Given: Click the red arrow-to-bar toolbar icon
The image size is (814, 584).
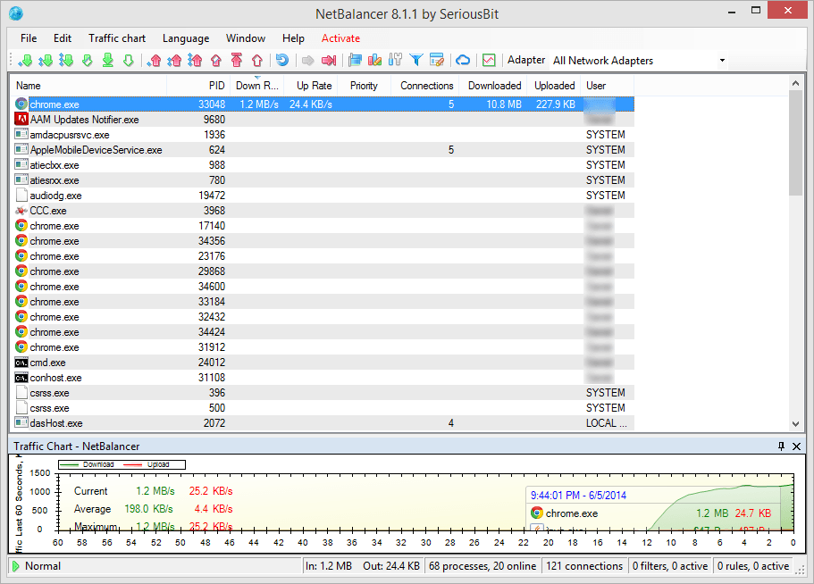Looking at the screenshot, I should [329, 60].
